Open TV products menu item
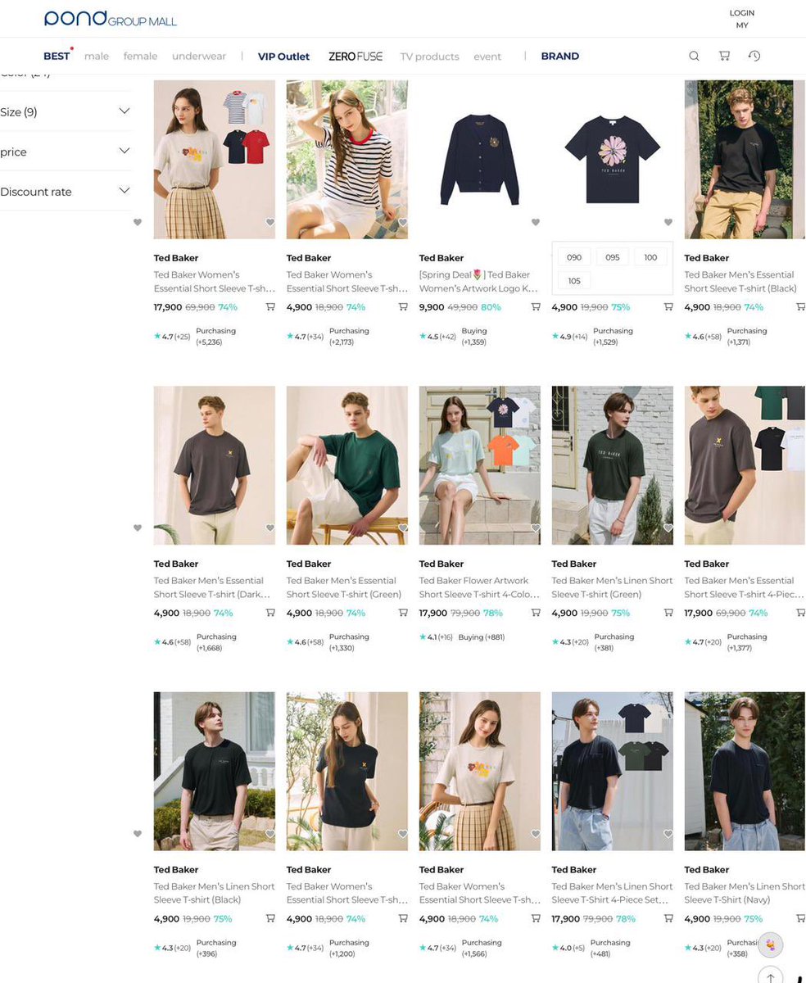806x983 pixels. 429,57
